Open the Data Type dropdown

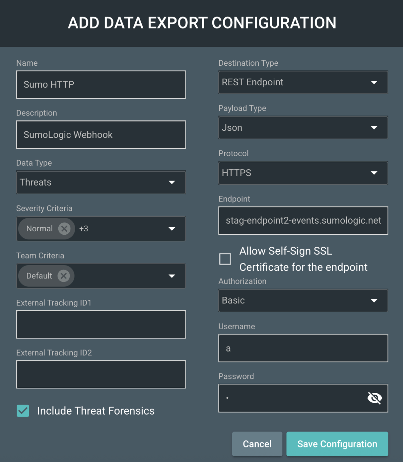pyautogui.click(x=101, y=182)
